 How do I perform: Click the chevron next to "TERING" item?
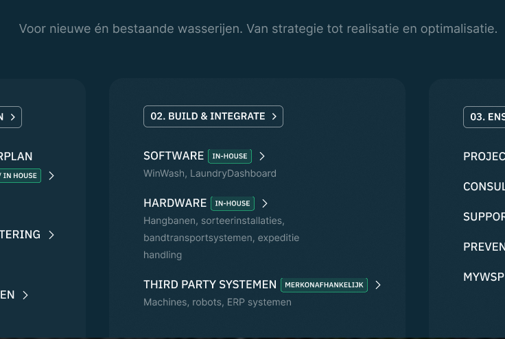click(51, 235)
